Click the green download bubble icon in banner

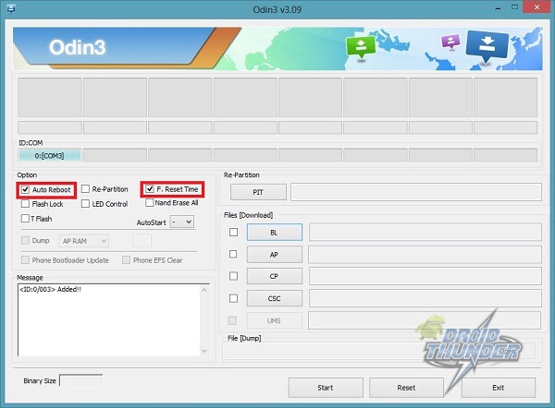[361, 48]
